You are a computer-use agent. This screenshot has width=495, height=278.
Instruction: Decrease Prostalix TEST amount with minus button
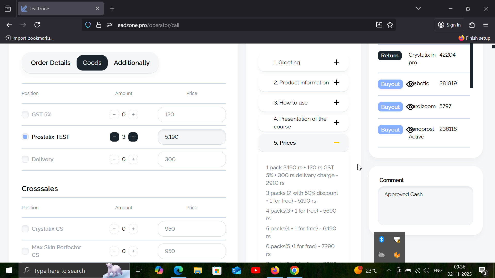pyautogui.click(x=114, y=137)
